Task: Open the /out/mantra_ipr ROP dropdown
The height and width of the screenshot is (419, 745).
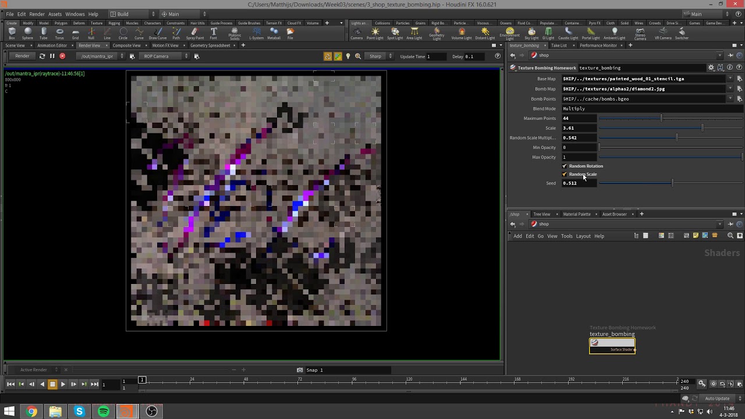Action: [101, 56]
